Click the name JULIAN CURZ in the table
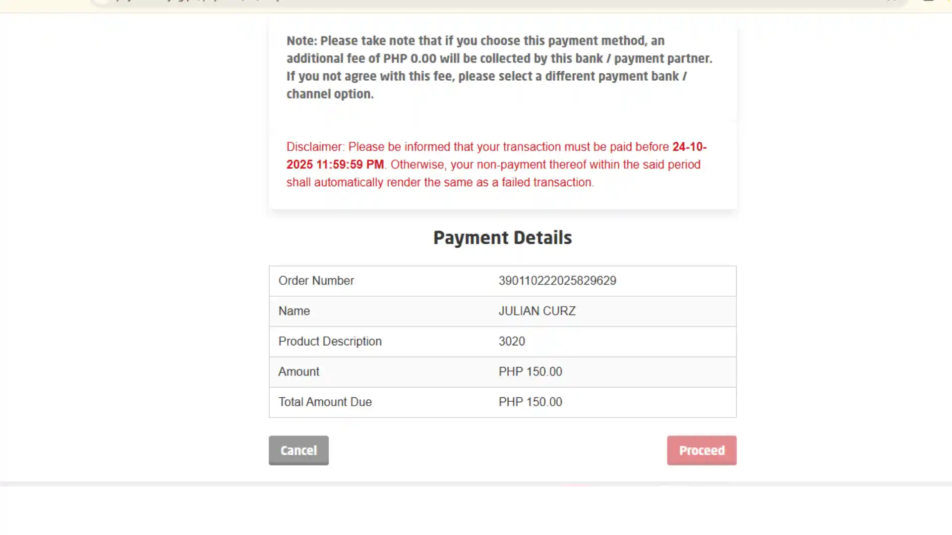The width and height of the screenshot is (952, 535). pos(536,311)
